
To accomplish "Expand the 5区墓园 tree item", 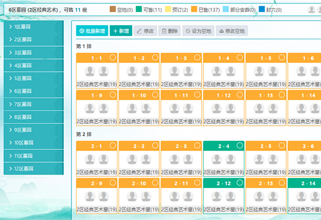I will point(11,79).
